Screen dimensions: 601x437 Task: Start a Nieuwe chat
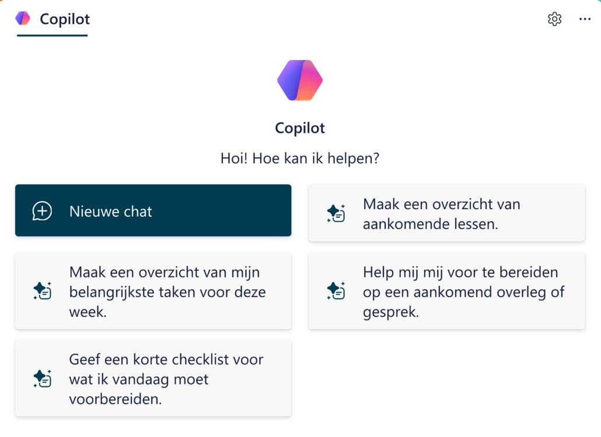(x=153, y=210)
